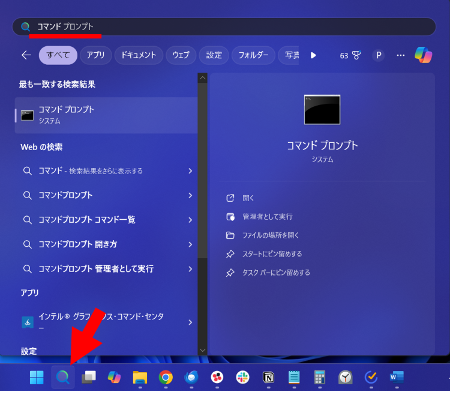Select the アプリ filter tab
Screen dimensions: 450x401
[x=95, y=55]
